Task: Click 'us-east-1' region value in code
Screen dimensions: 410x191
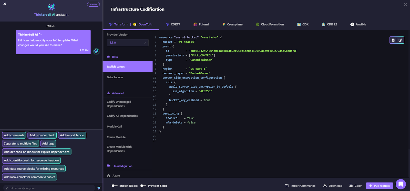Action: pyautogui.click(x=198, y=69)
